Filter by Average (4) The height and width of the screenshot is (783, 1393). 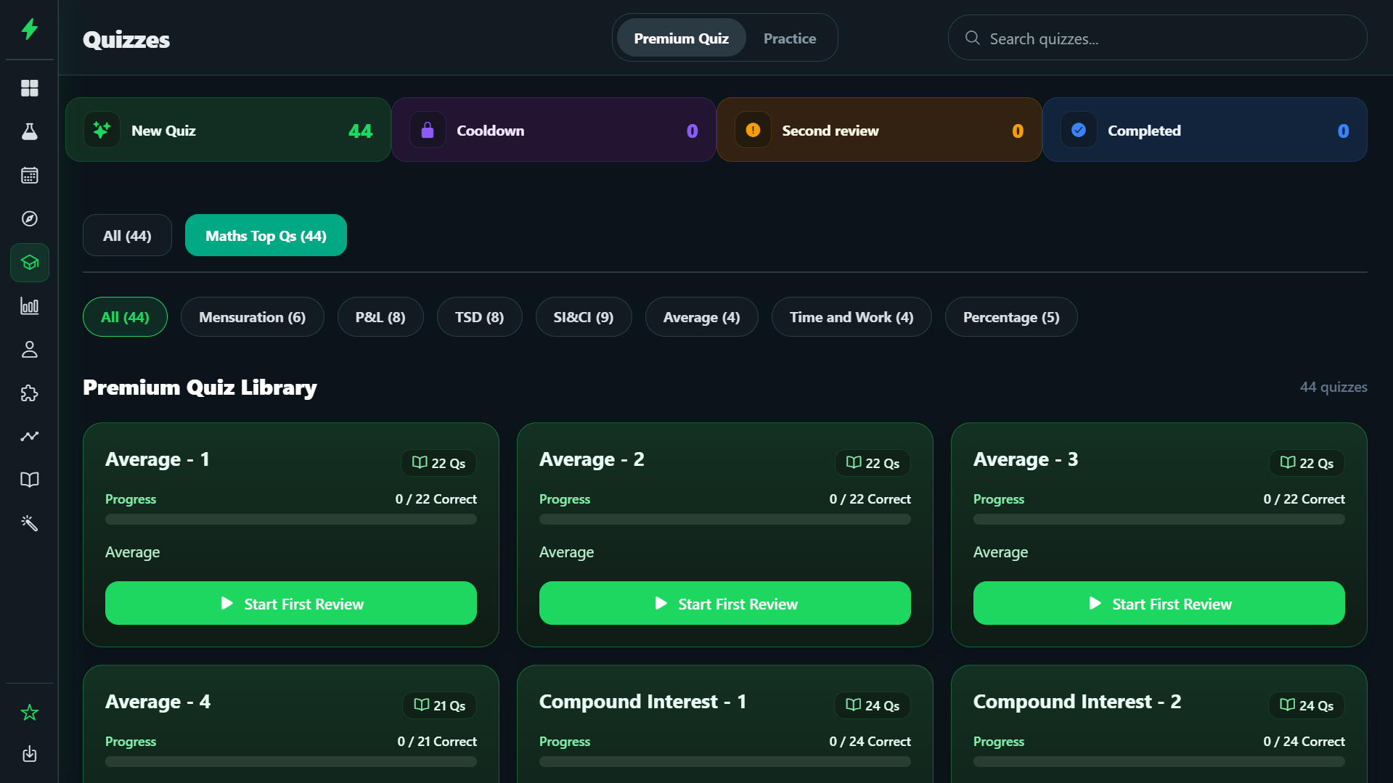701,317
